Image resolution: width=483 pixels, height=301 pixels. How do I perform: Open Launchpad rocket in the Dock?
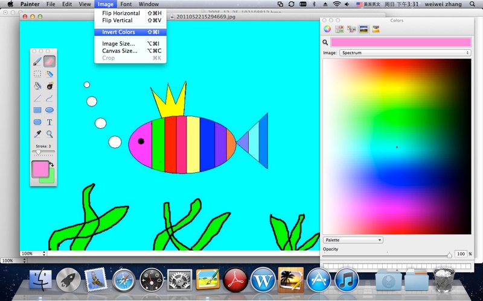tap(68, 280)
